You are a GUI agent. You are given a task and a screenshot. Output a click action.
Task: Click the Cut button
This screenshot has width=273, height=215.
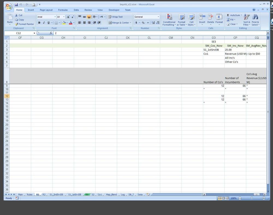(x=19, y=15)
